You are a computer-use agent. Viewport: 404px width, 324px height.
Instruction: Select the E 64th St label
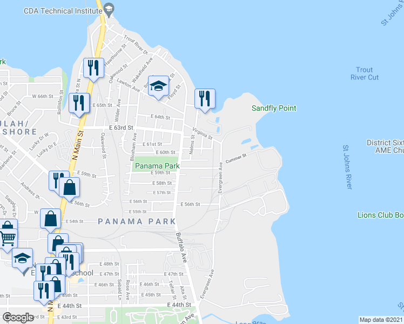(160, 117)
